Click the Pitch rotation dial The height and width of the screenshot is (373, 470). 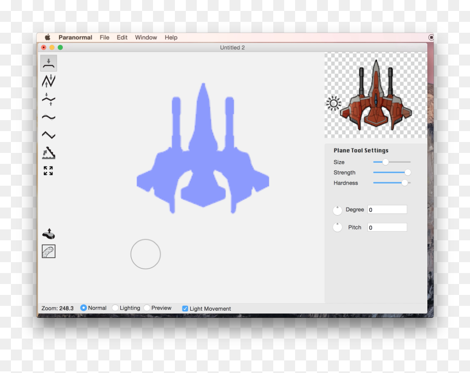click(x=338, y=227)
